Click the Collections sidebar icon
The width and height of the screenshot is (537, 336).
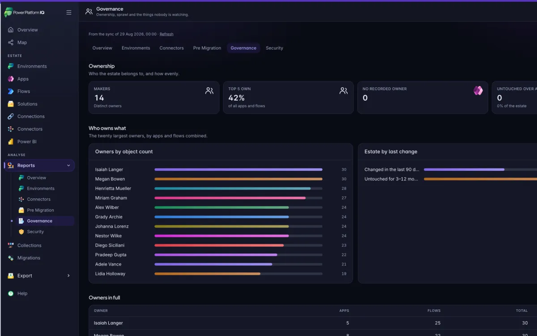point(11,246)
